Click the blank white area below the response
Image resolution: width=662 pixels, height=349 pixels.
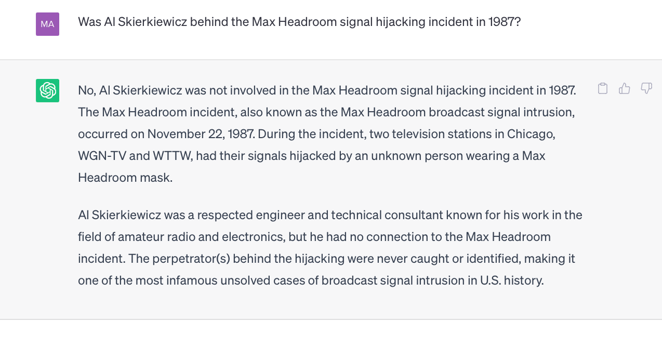(x=331, y=334)
